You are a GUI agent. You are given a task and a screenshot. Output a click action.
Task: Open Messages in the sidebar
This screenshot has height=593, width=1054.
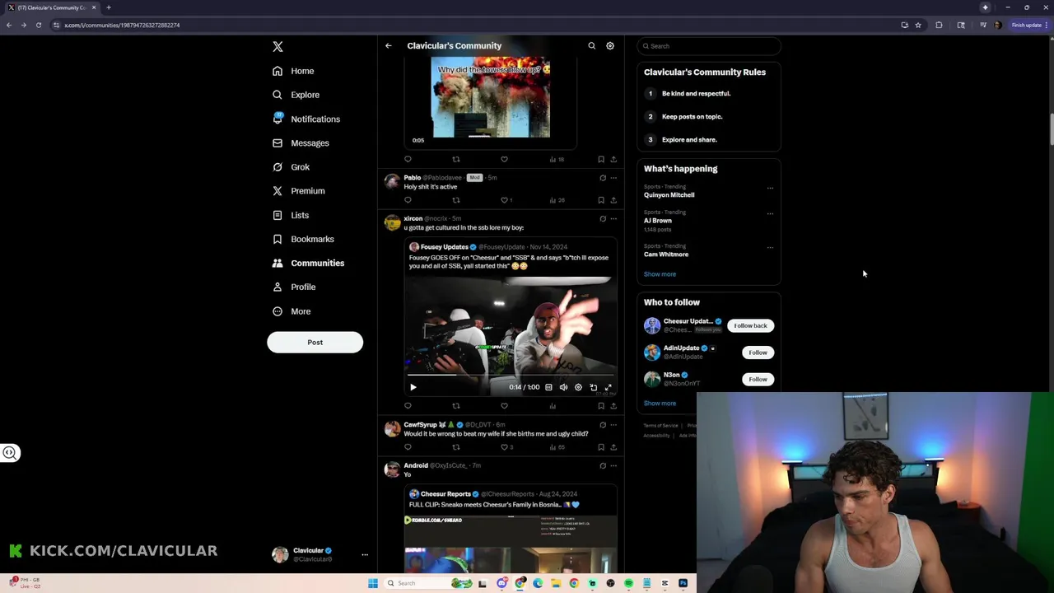click(301, 143)
